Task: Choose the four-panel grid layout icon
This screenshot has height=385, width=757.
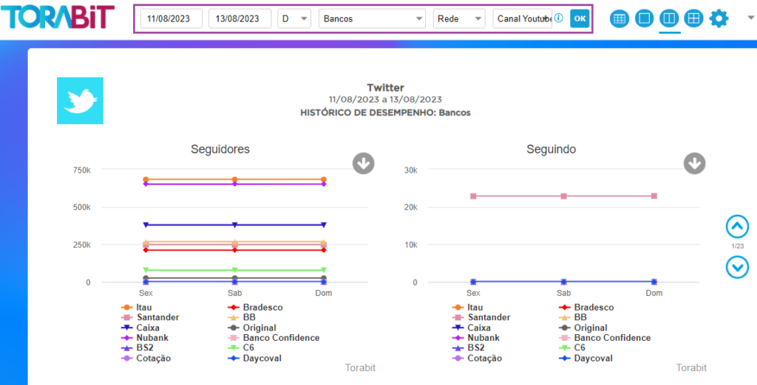Action: [x=693, y=18]
